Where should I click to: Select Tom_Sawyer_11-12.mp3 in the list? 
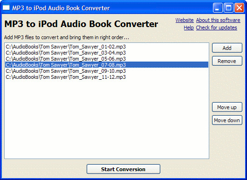(x=107, y=77)
